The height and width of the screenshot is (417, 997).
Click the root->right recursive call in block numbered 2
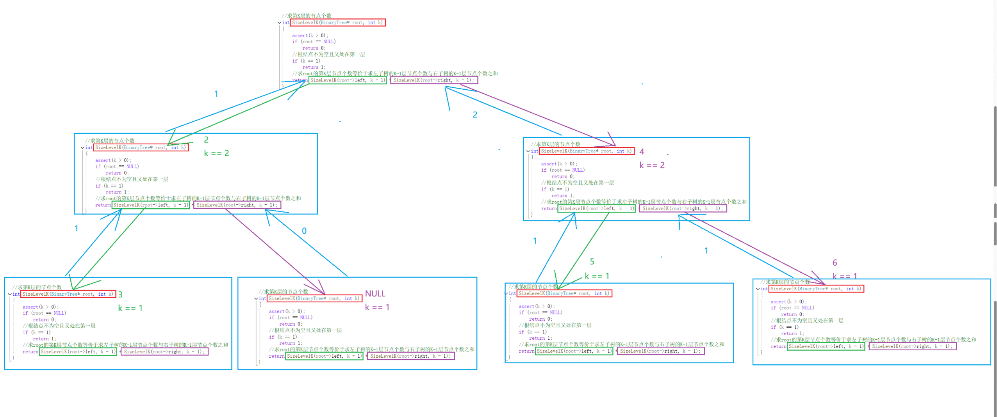pyautogui.click(x=237, y=205)
